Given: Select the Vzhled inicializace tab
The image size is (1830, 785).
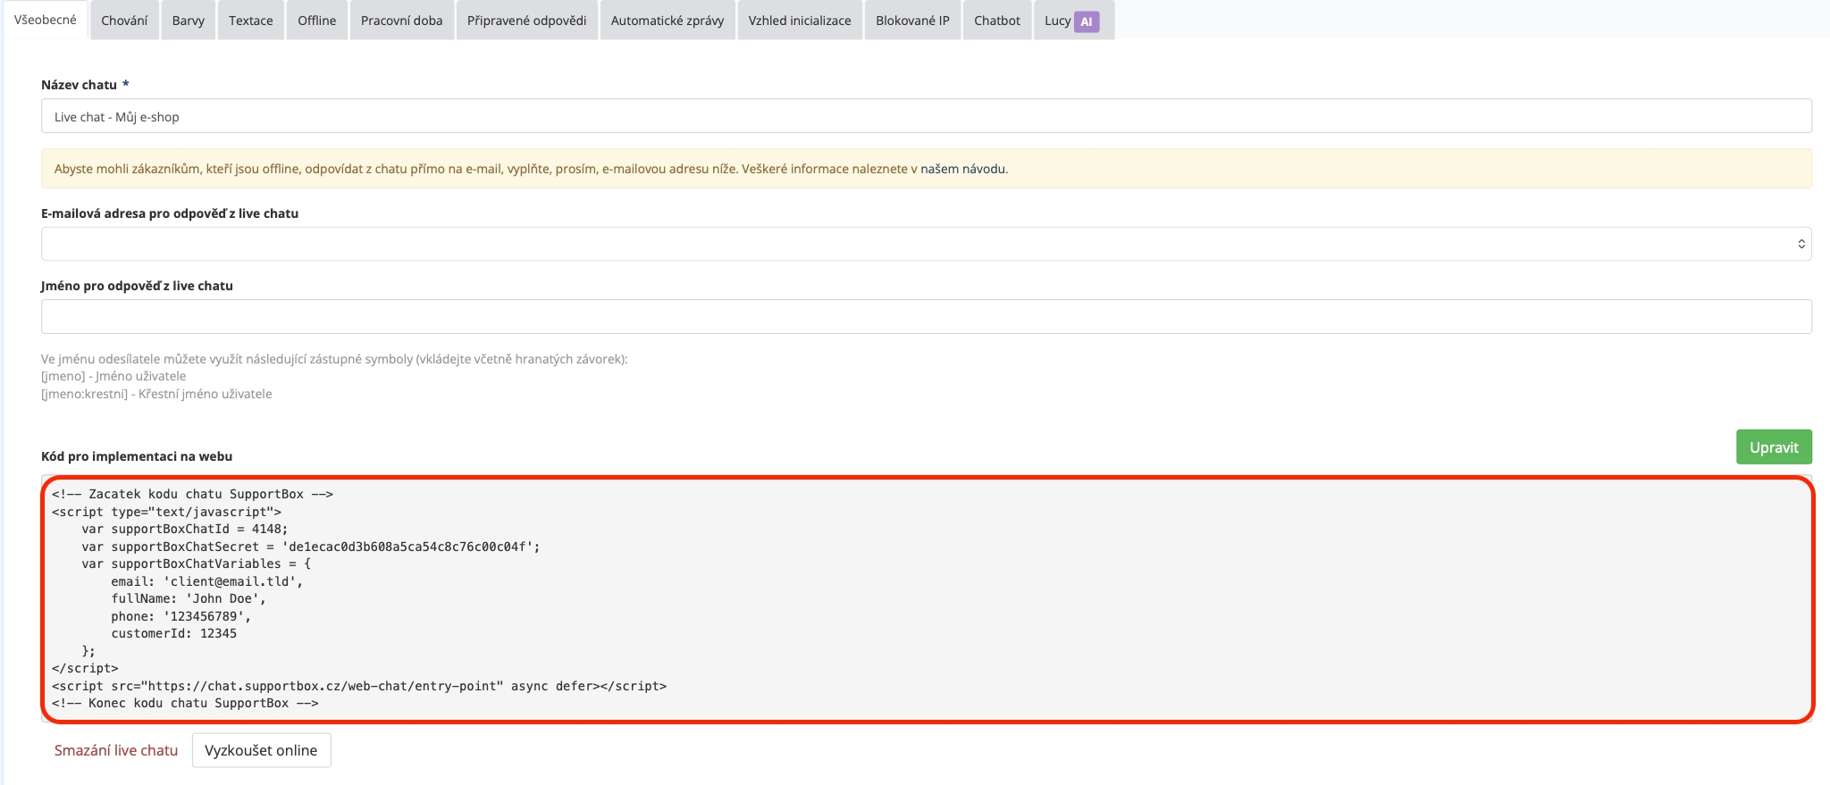Looking at the screenshot, I should tap(800, 21).
